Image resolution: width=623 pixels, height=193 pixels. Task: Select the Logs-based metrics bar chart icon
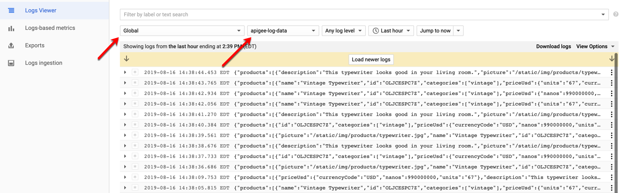coord(11,28)
